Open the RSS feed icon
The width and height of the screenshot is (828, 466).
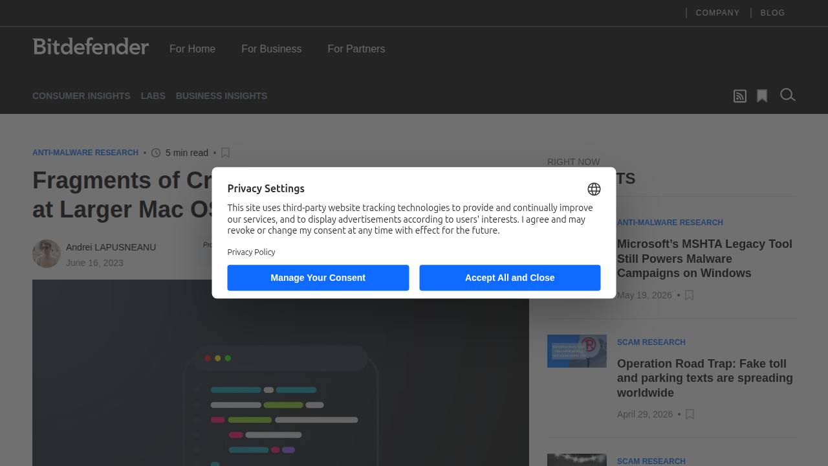tap(740, 96)
